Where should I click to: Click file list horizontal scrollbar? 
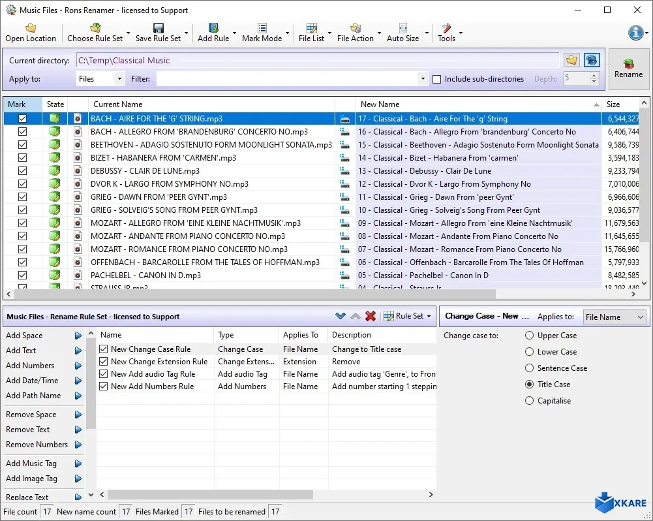(x=255, y=294)
